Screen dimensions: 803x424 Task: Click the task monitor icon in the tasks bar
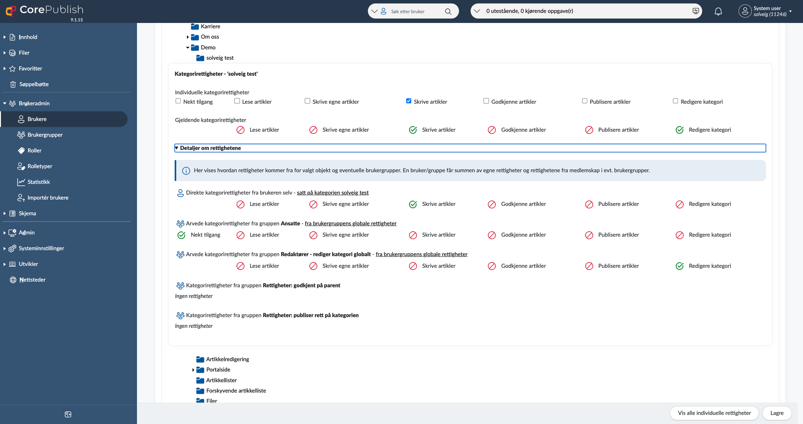(696, 11)
